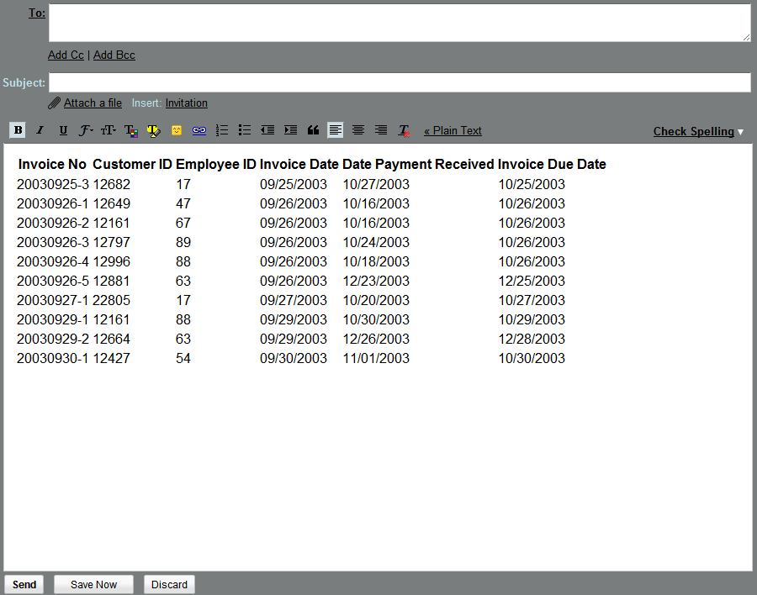
Task: Click due date 10/25/2003
Action: 532,184
